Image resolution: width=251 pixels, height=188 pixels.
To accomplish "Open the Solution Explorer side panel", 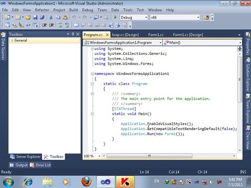I will 248,75.
